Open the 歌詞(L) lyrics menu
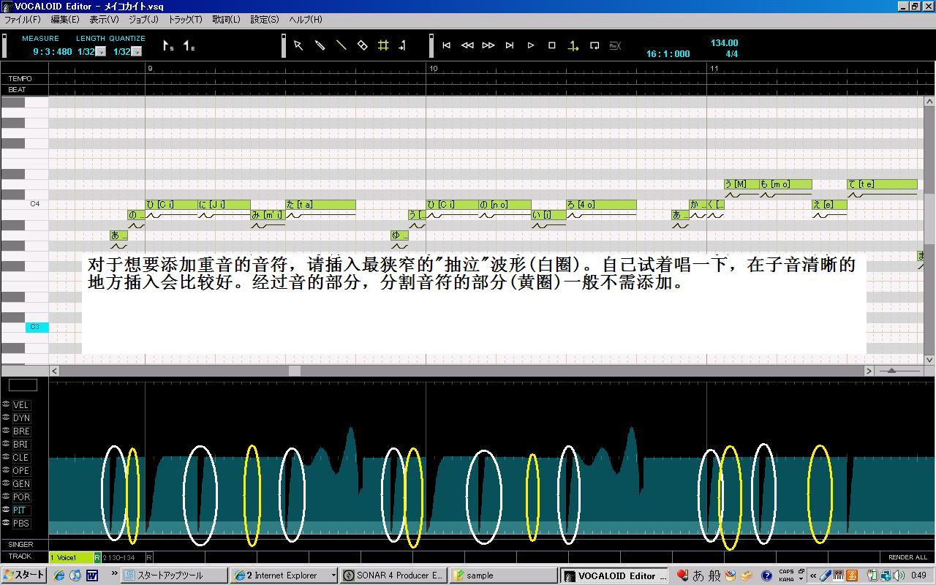This screenshot has width=936, height=585. (226, 20)
